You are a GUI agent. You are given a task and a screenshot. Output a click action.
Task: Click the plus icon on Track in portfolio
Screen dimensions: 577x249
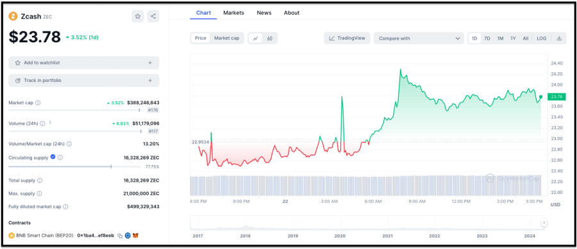[150, 81]
